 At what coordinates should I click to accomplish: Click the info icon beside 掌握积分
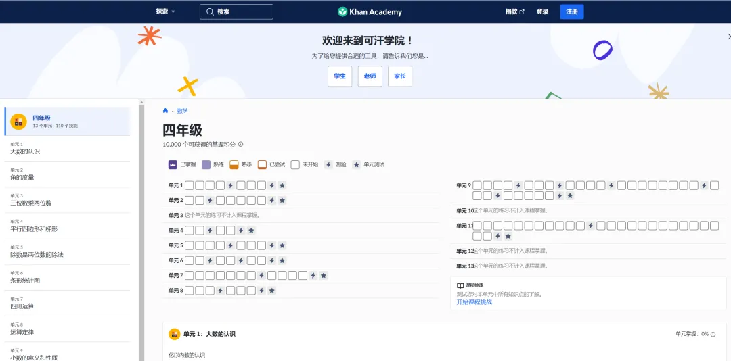pos(240,145)
